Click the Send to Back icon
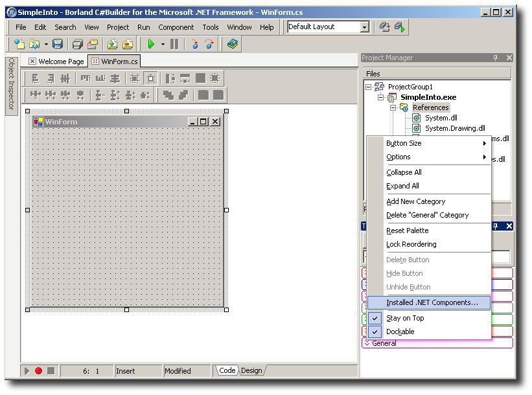This screenshot has width=532, height=395. tap(183, 95)
